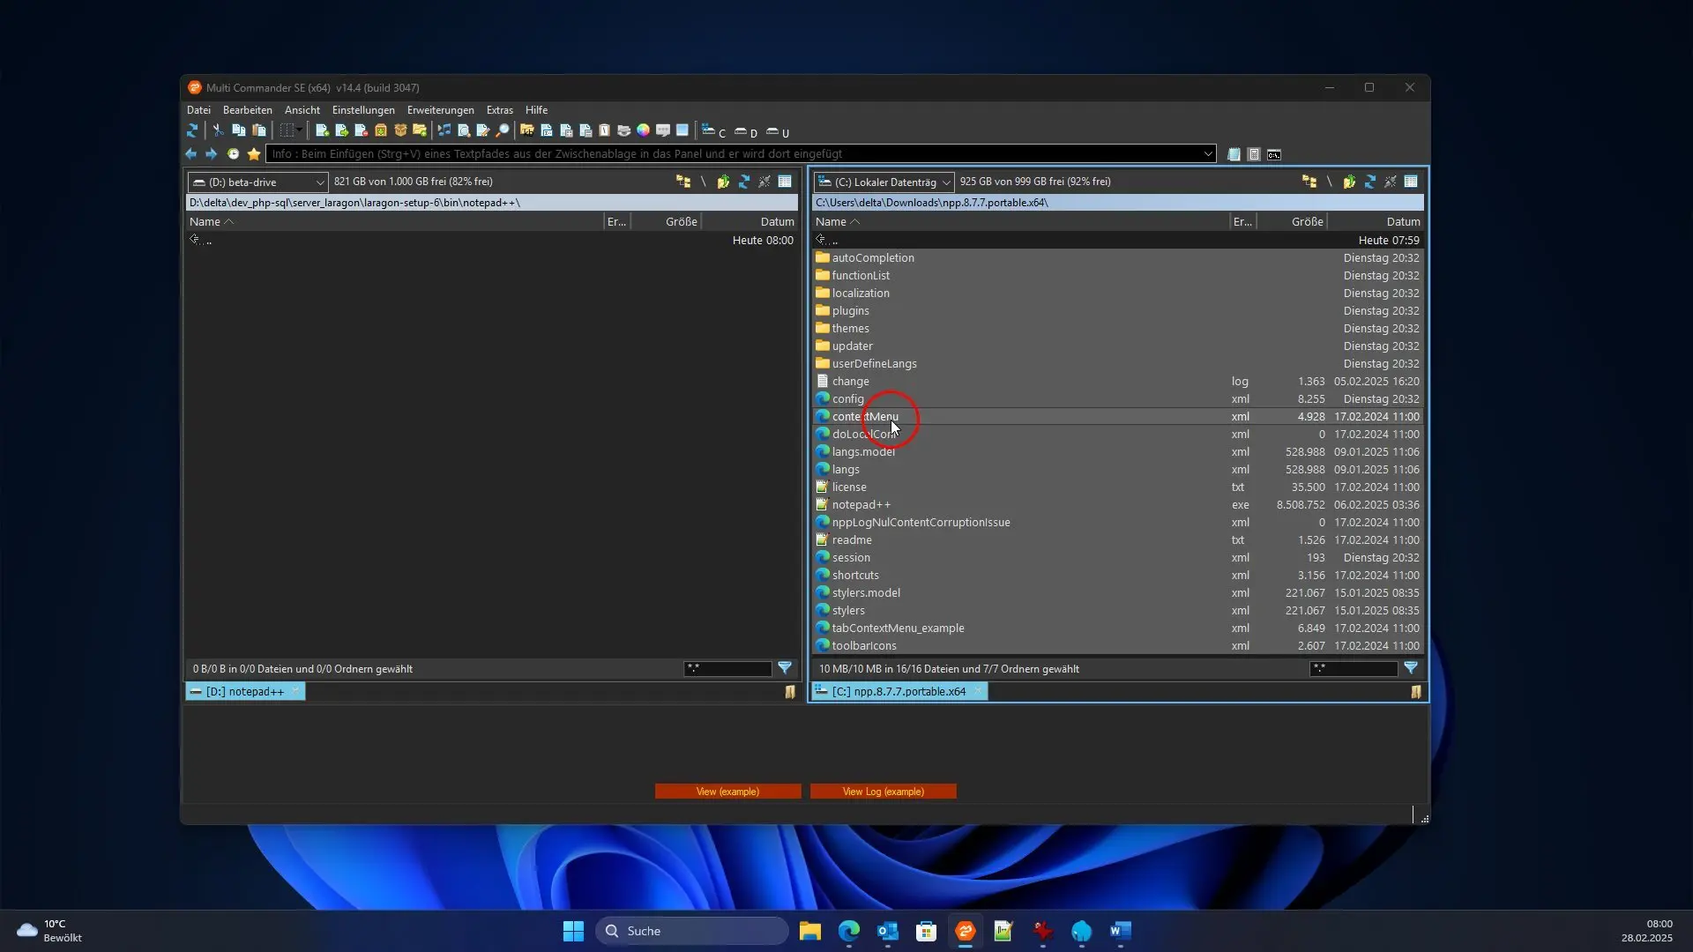Select the [D:] notepad++ tab
The width and height of the screenshot is (1693, 952).
click(x=245, y=692)
